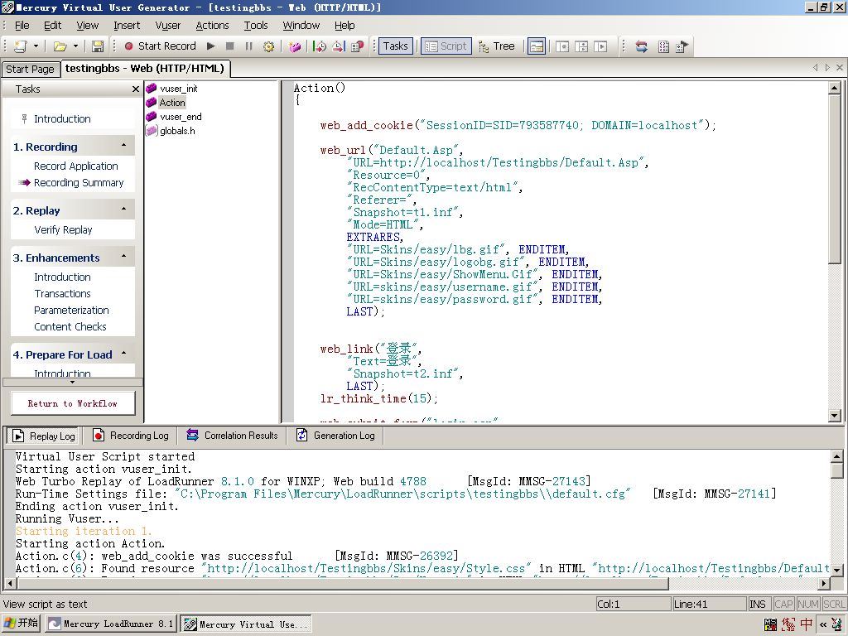Image resolution: width=848 pixels, height=636 pixels.
Task: Collapse the 4. Prepare For Load section
Action: 124,353
